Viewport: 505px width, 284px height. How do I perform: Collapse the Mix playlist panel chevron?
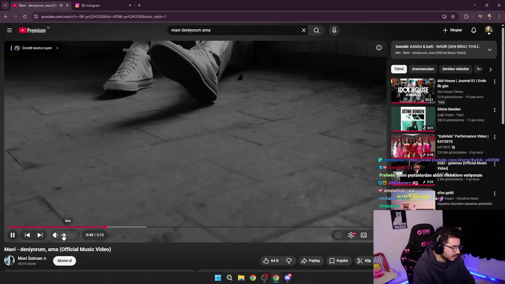(490, 50)
